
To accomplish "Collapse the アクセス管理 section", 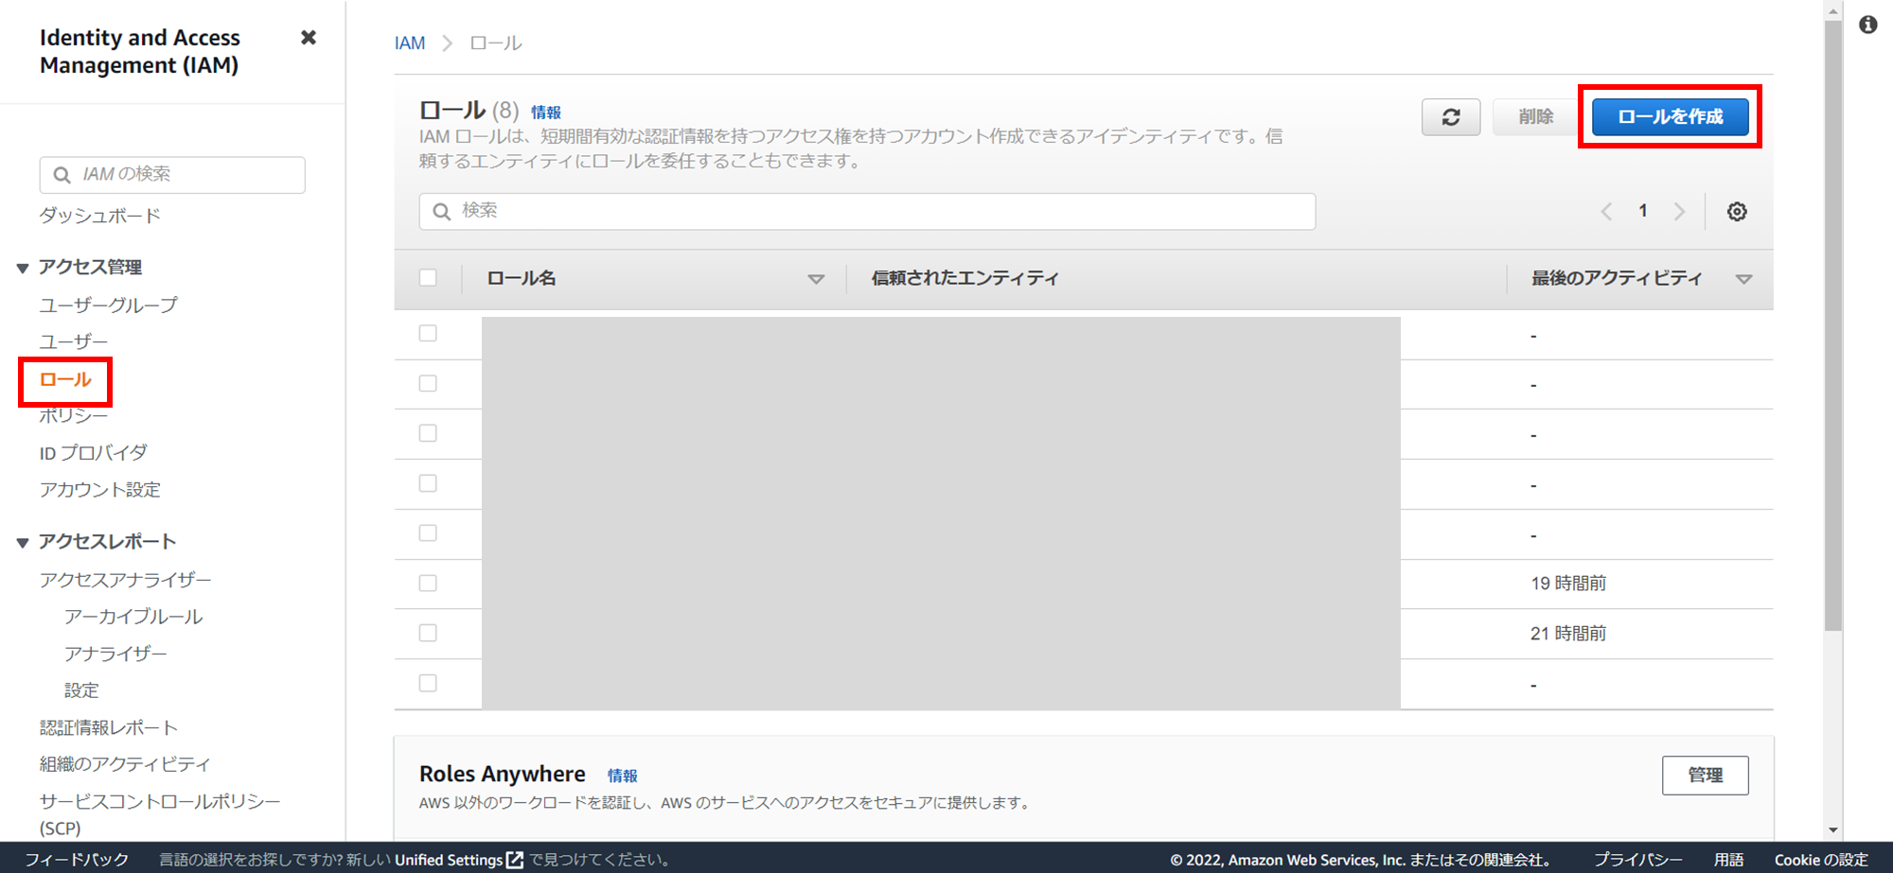I will point(22,267).
